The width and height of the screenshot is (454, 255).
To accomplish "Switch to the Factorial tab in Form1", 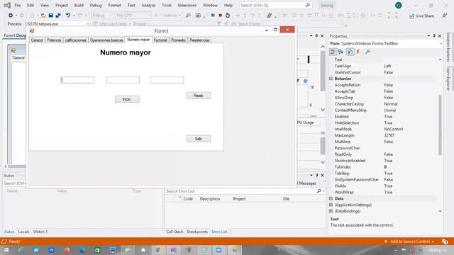I will (x=160, y=40).
